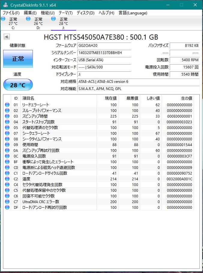The width and height of the screenshot is (203, 273).
Task: Open the ヘルプ(H) menu
Action: [106, 13]
